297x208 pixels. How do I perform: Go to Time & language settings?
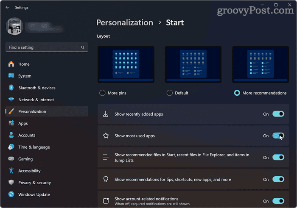[x=34, y=147]
